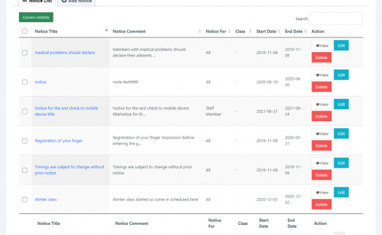The width and height of the screenshot is (382, 235).
Task: Focus the Search input field
Action: (x=336, y=18)
